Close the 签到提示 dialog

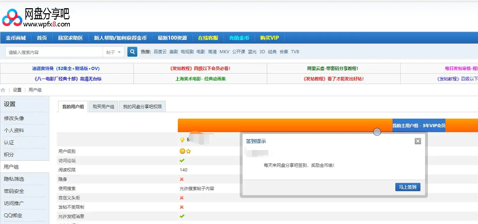(x=418, y=141)
